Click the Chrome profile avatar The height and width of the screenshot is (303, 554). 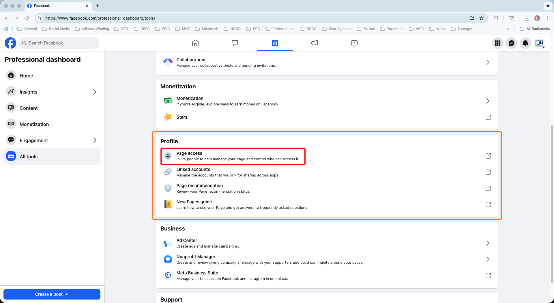[x=537, y=18]
